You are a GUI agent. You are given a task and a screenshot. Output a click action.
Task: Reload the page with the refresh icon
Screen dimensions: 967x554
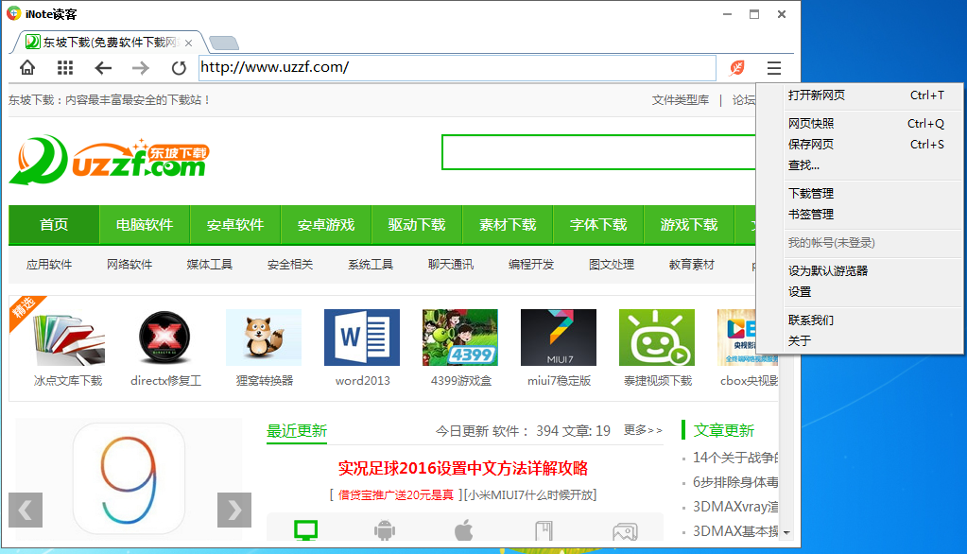[179, 68]
